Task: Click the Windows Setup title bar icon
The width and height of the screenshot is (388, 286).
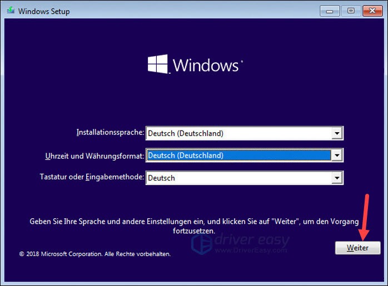Action: 11,11
